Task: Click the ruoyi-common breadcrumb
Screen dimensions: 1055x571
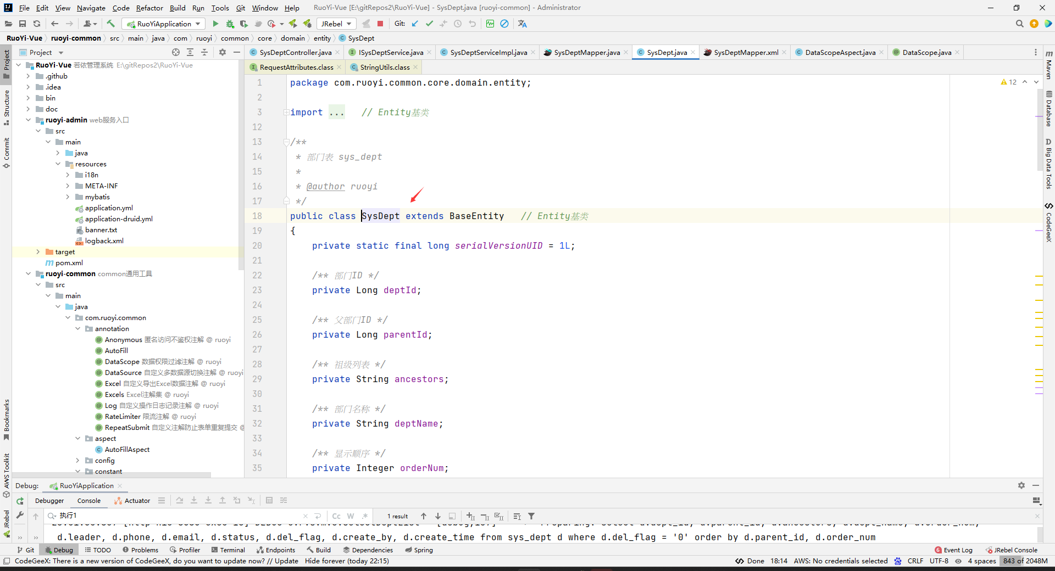Action: [76, 38]
